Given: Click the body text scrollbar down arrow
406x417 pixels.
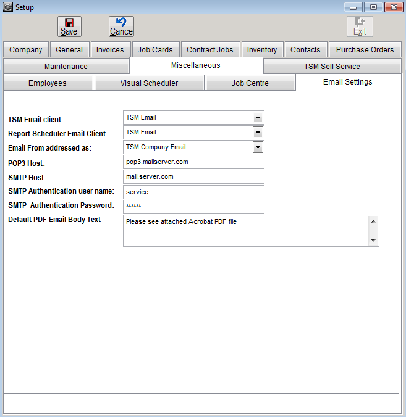Looking at the screenshot, I should pyautogui.click(x=373, y=240).
